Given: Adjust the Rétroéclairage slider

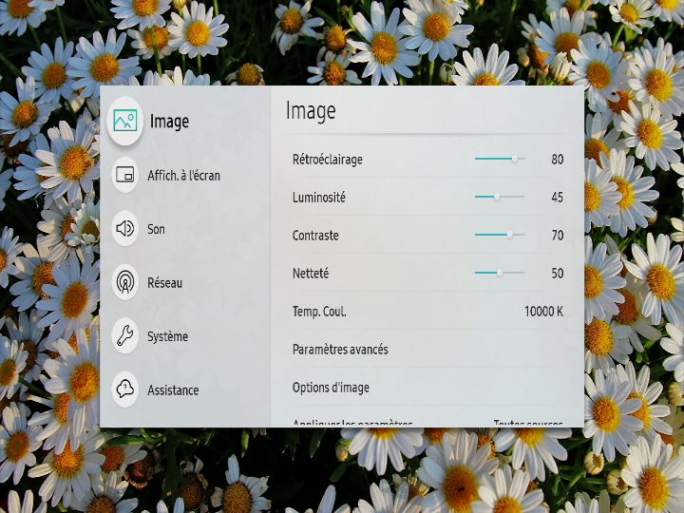Looking at the screenshot, I should pyautogui.click(x=499, y=159).
